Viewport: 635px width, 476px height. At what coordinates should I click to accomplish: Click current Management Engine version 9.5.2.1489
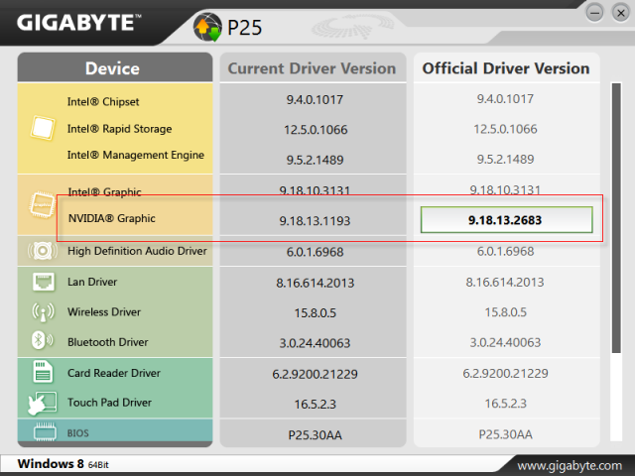315,160
